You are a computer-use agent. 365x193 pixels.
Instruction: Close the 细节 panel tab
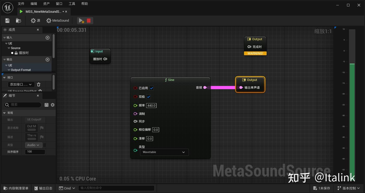click(x=38, y=96)
